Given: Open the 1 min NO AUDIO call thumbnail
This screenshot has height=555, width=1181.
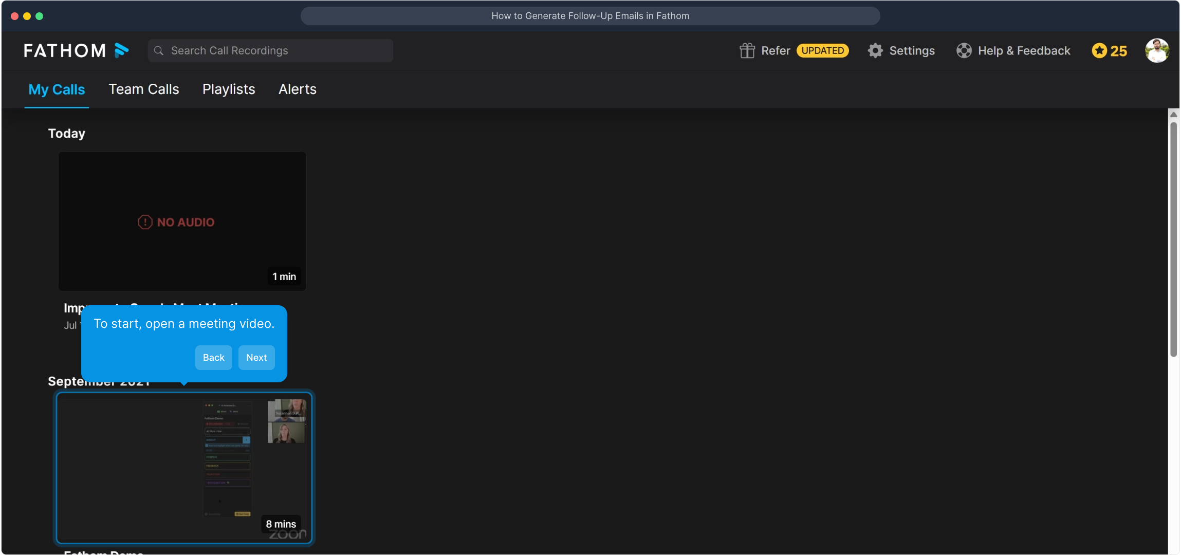Looking at the screenshot, I should point(182,221).
